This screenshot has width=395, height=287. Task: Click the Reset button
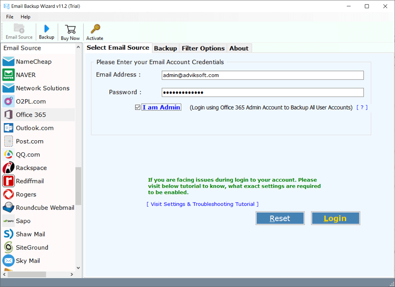pos(280,218)
